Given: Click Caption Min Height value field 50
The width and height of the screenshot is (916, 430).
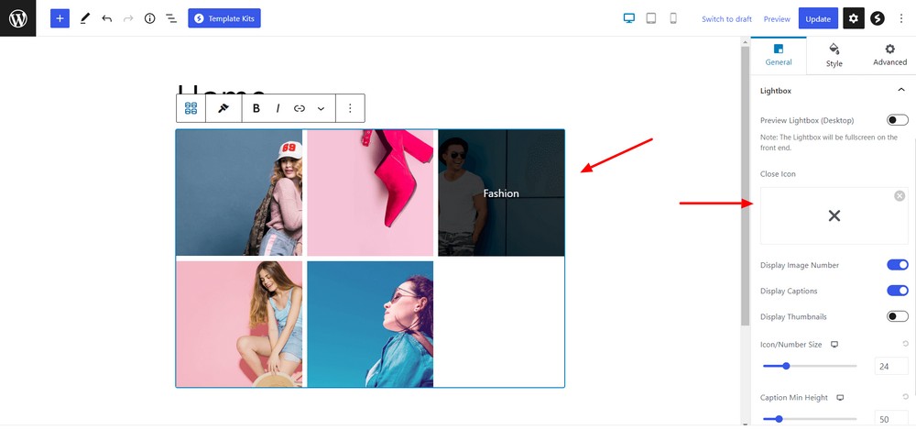Looking at the screenshot, I should coord(891,419).
